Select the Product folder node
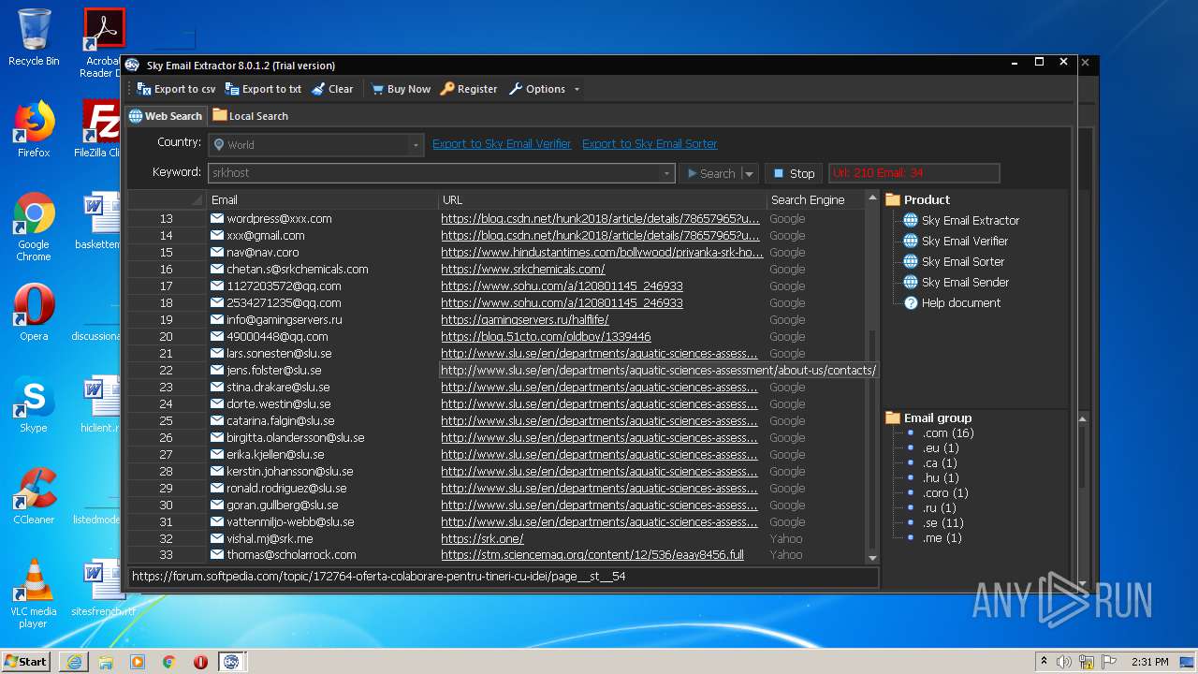Image resolution: width=1198 pixels, height=674 pixels. pyautogui.click(x=917, y=200)
